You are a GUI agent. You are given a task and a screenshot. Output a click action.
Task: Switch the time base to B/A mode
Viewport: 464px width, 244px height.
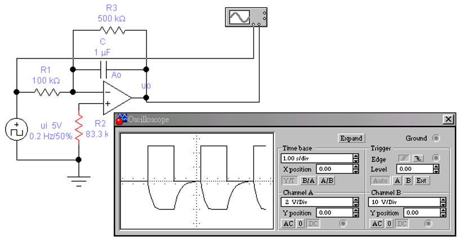coord(308,180)
